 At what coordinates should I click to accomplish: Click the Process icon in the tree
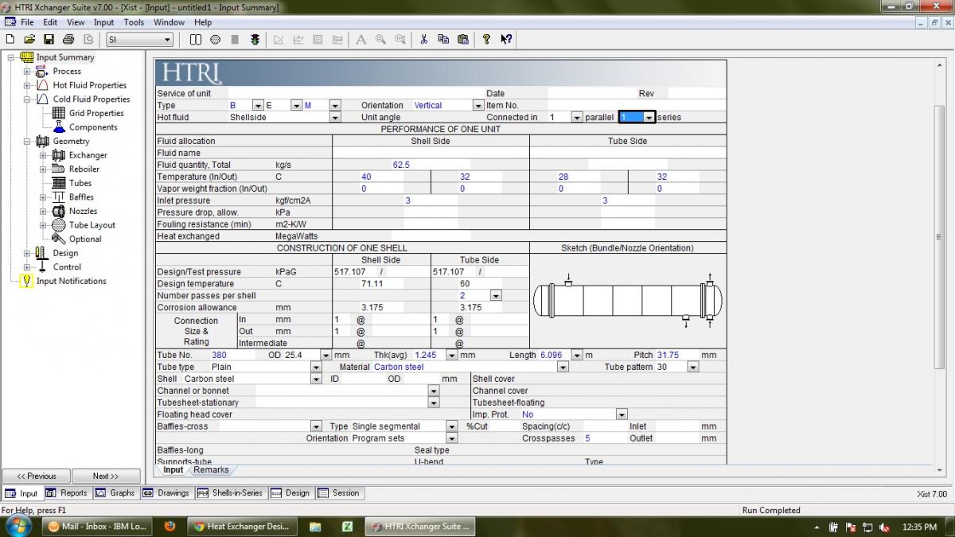[x=42, y=72]
